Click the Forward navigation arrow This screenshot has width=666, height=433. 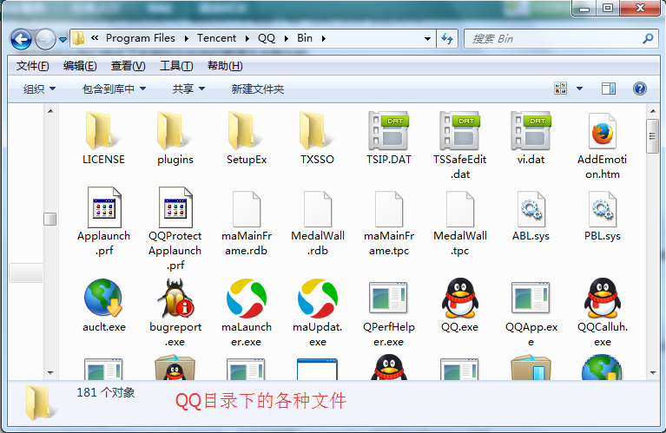click(45, 39)
